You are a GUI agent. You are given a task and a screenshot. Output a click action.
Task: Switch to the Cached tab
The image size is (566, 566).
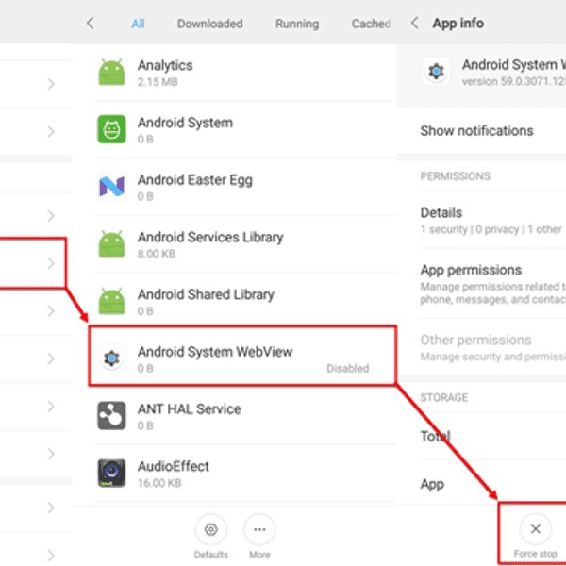coord(371,24)
